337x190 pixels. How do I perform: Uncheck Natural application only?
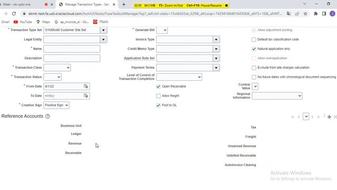[254, 49]
